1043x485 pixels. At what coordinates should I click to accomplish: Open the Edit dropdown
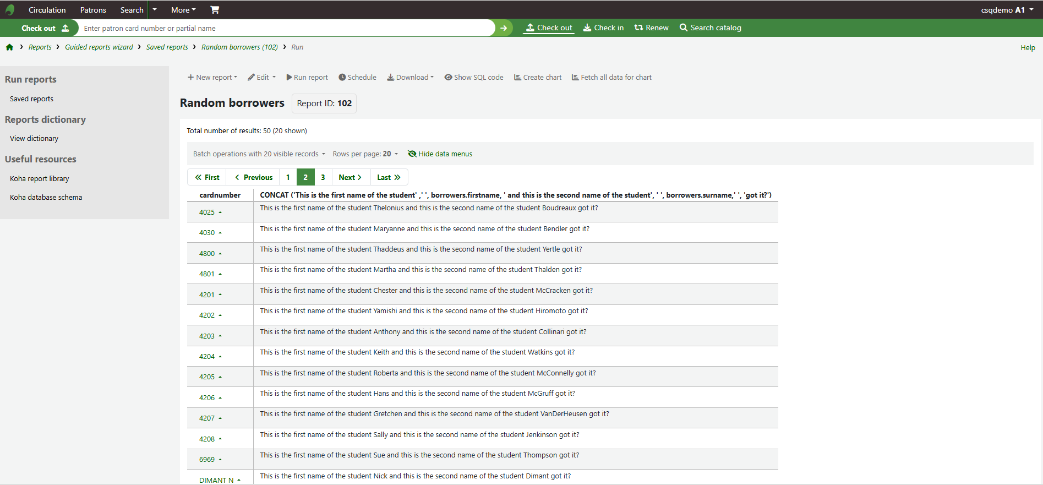(x=261, y=78)
